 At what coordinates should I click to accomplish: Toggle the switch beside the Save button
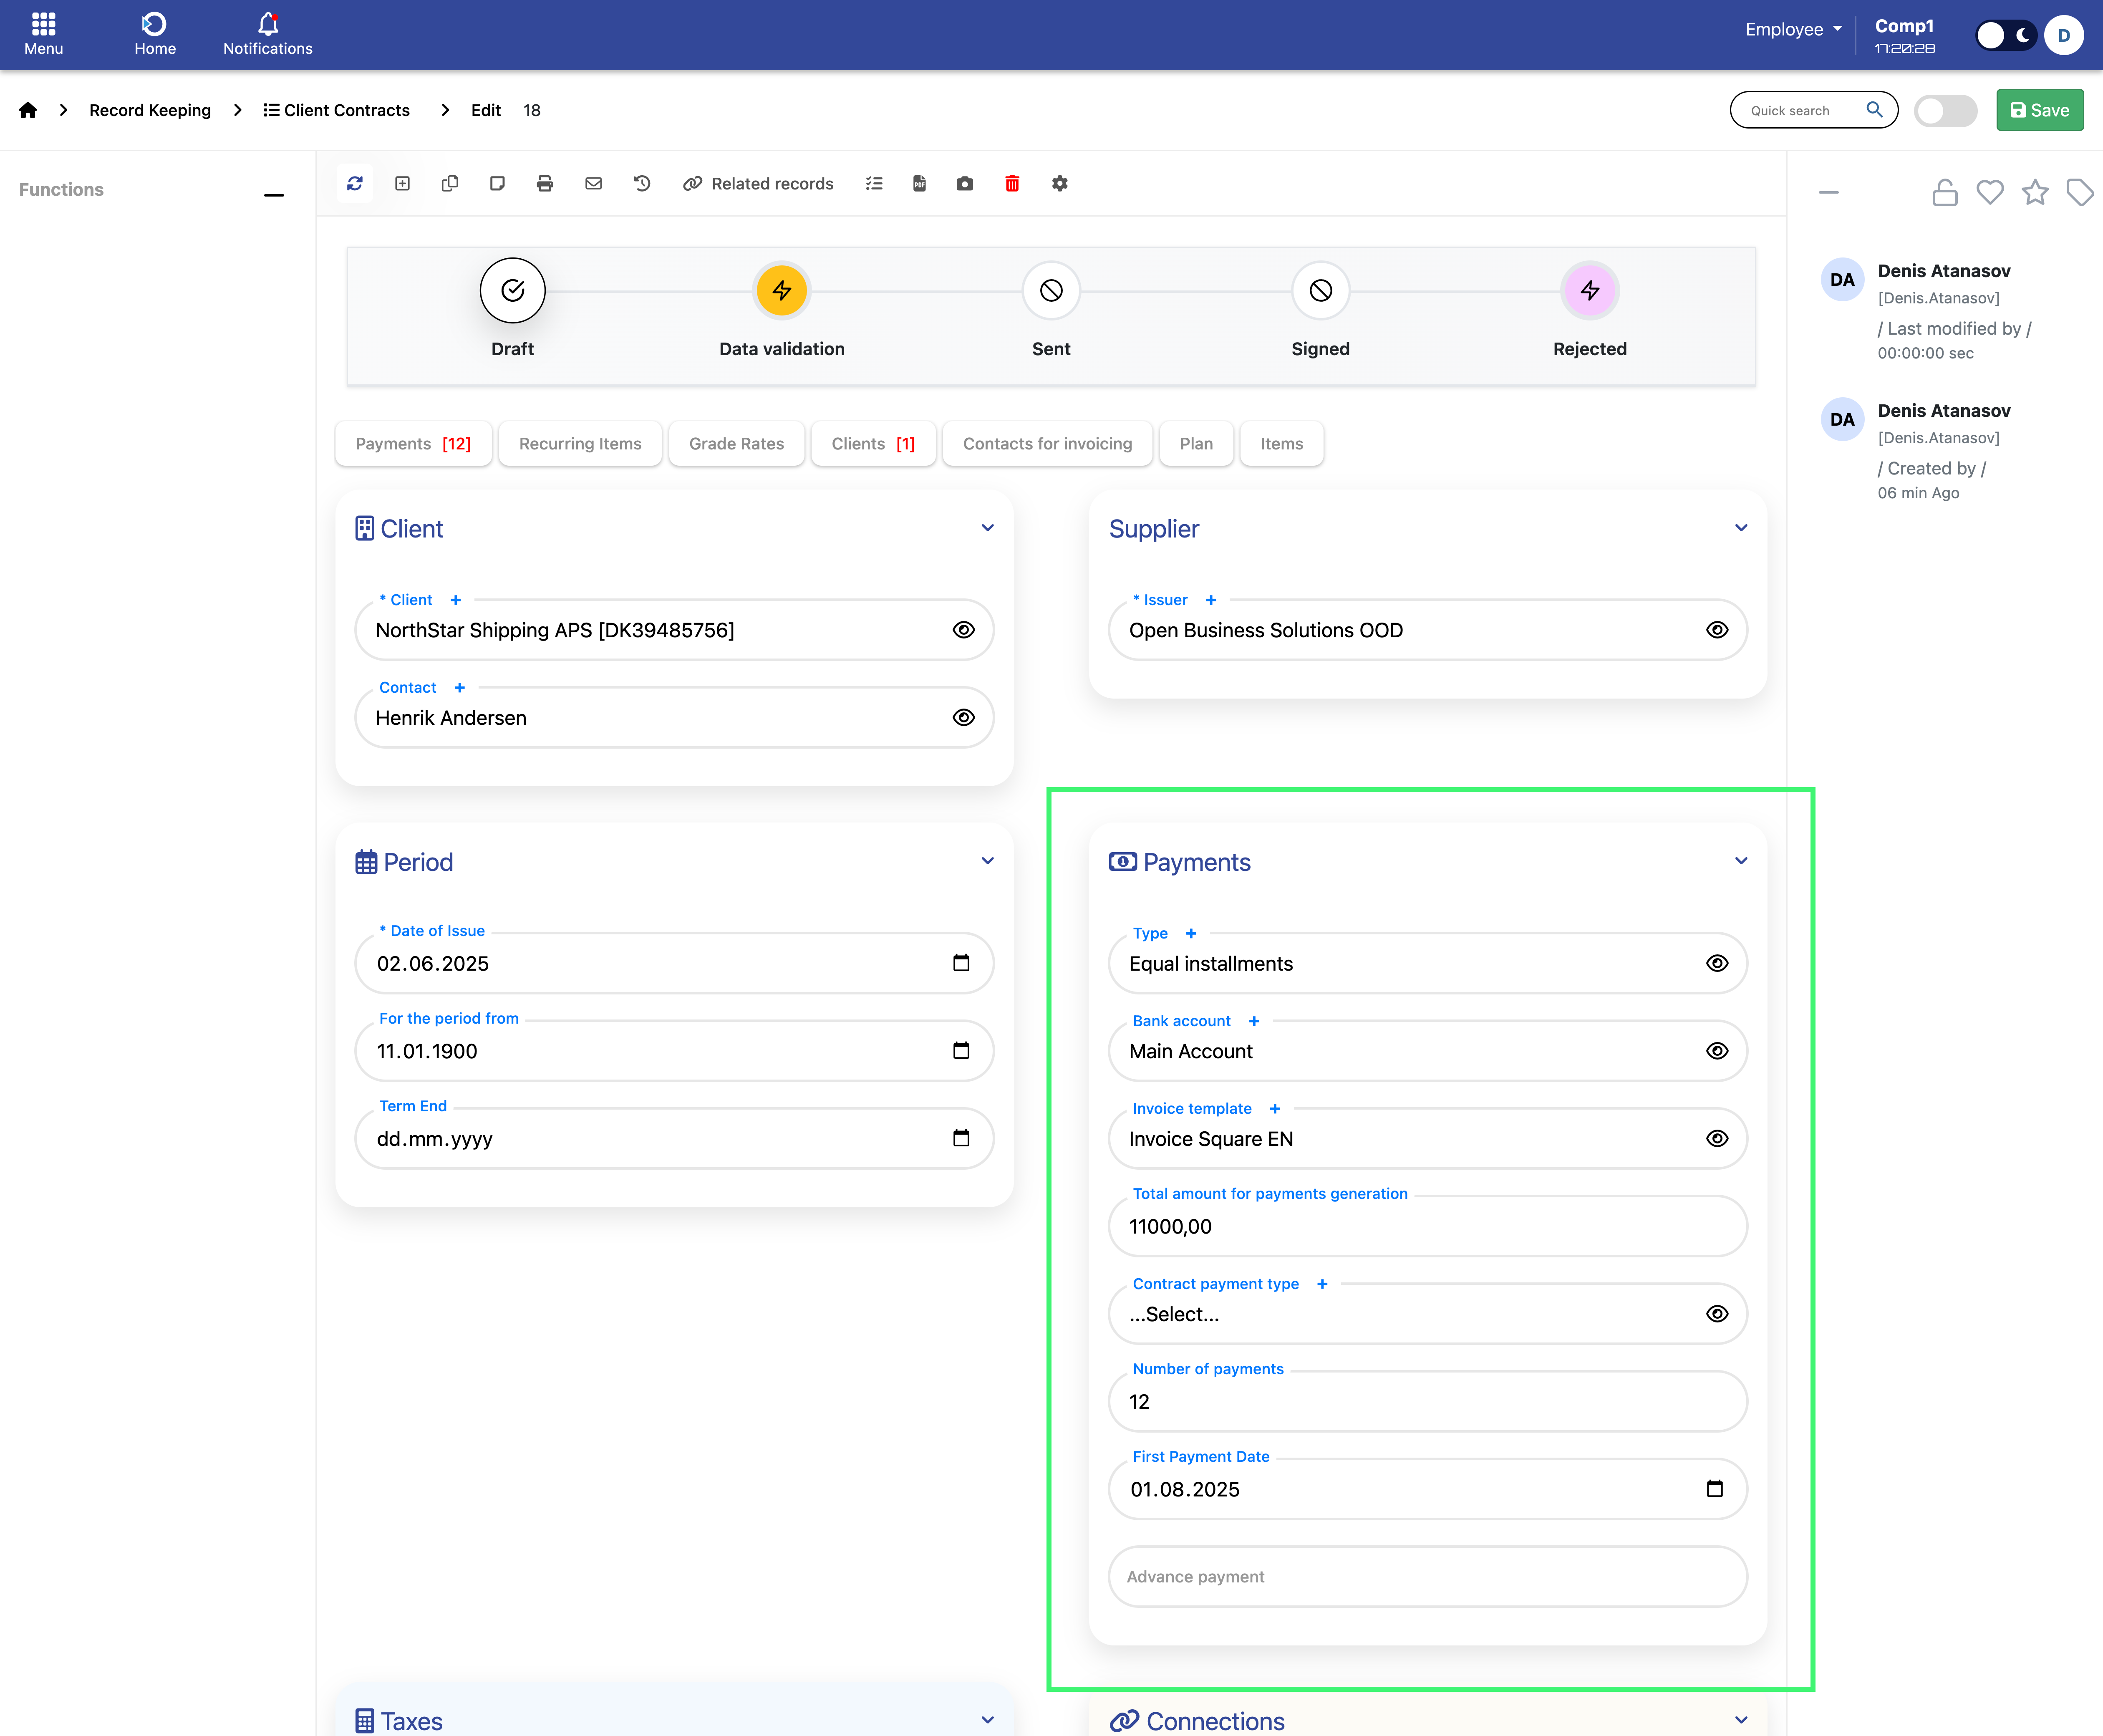click(x=1946, y=110)
